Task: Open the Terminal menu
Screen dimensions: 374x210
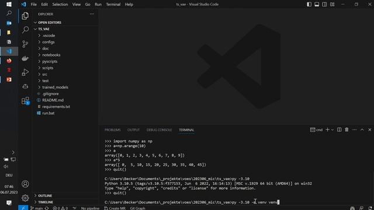Action: (x=113, y=4)
